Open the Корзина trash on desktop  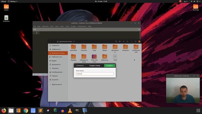(x=6, y=18)
